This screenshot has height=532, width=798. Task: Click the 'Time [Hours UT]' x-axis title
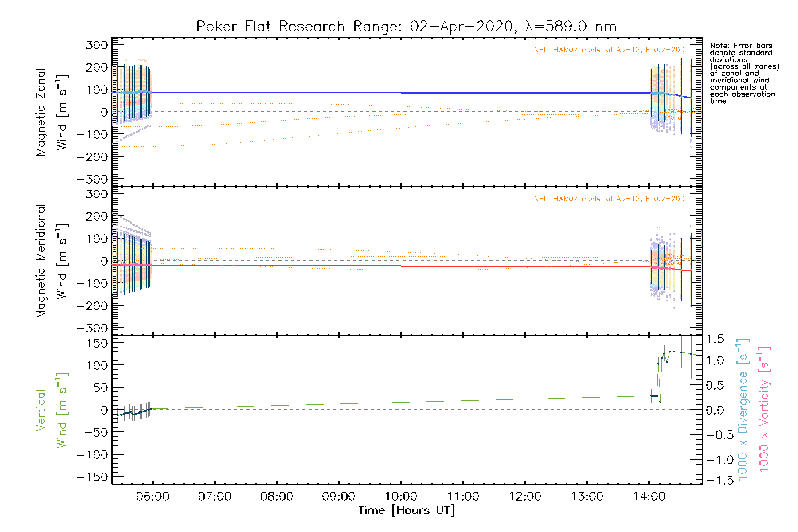(x=407, y=511)
